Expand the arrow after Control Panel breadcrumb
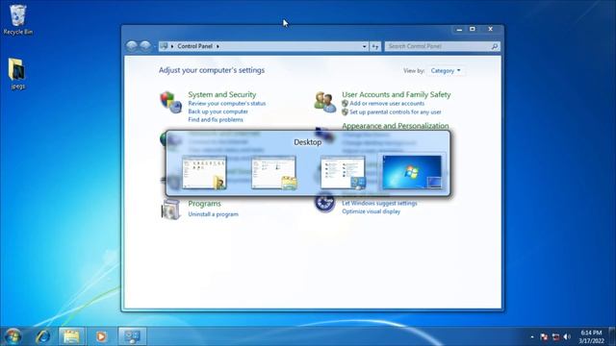Viewport: 616px width, 346px height. tap(218, 46)
